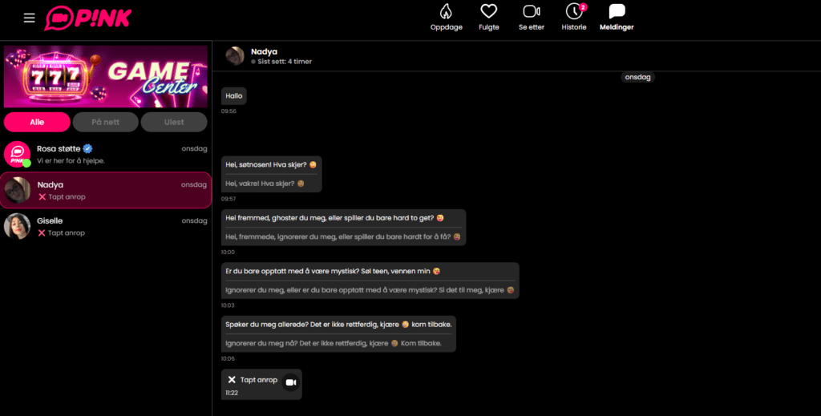Open the hamburger menu
This screenshot has width=821, height=416.
(x=30, y=18)
